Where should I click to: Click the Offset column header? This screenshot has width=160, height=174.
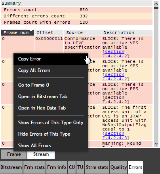tap(49, 33)
